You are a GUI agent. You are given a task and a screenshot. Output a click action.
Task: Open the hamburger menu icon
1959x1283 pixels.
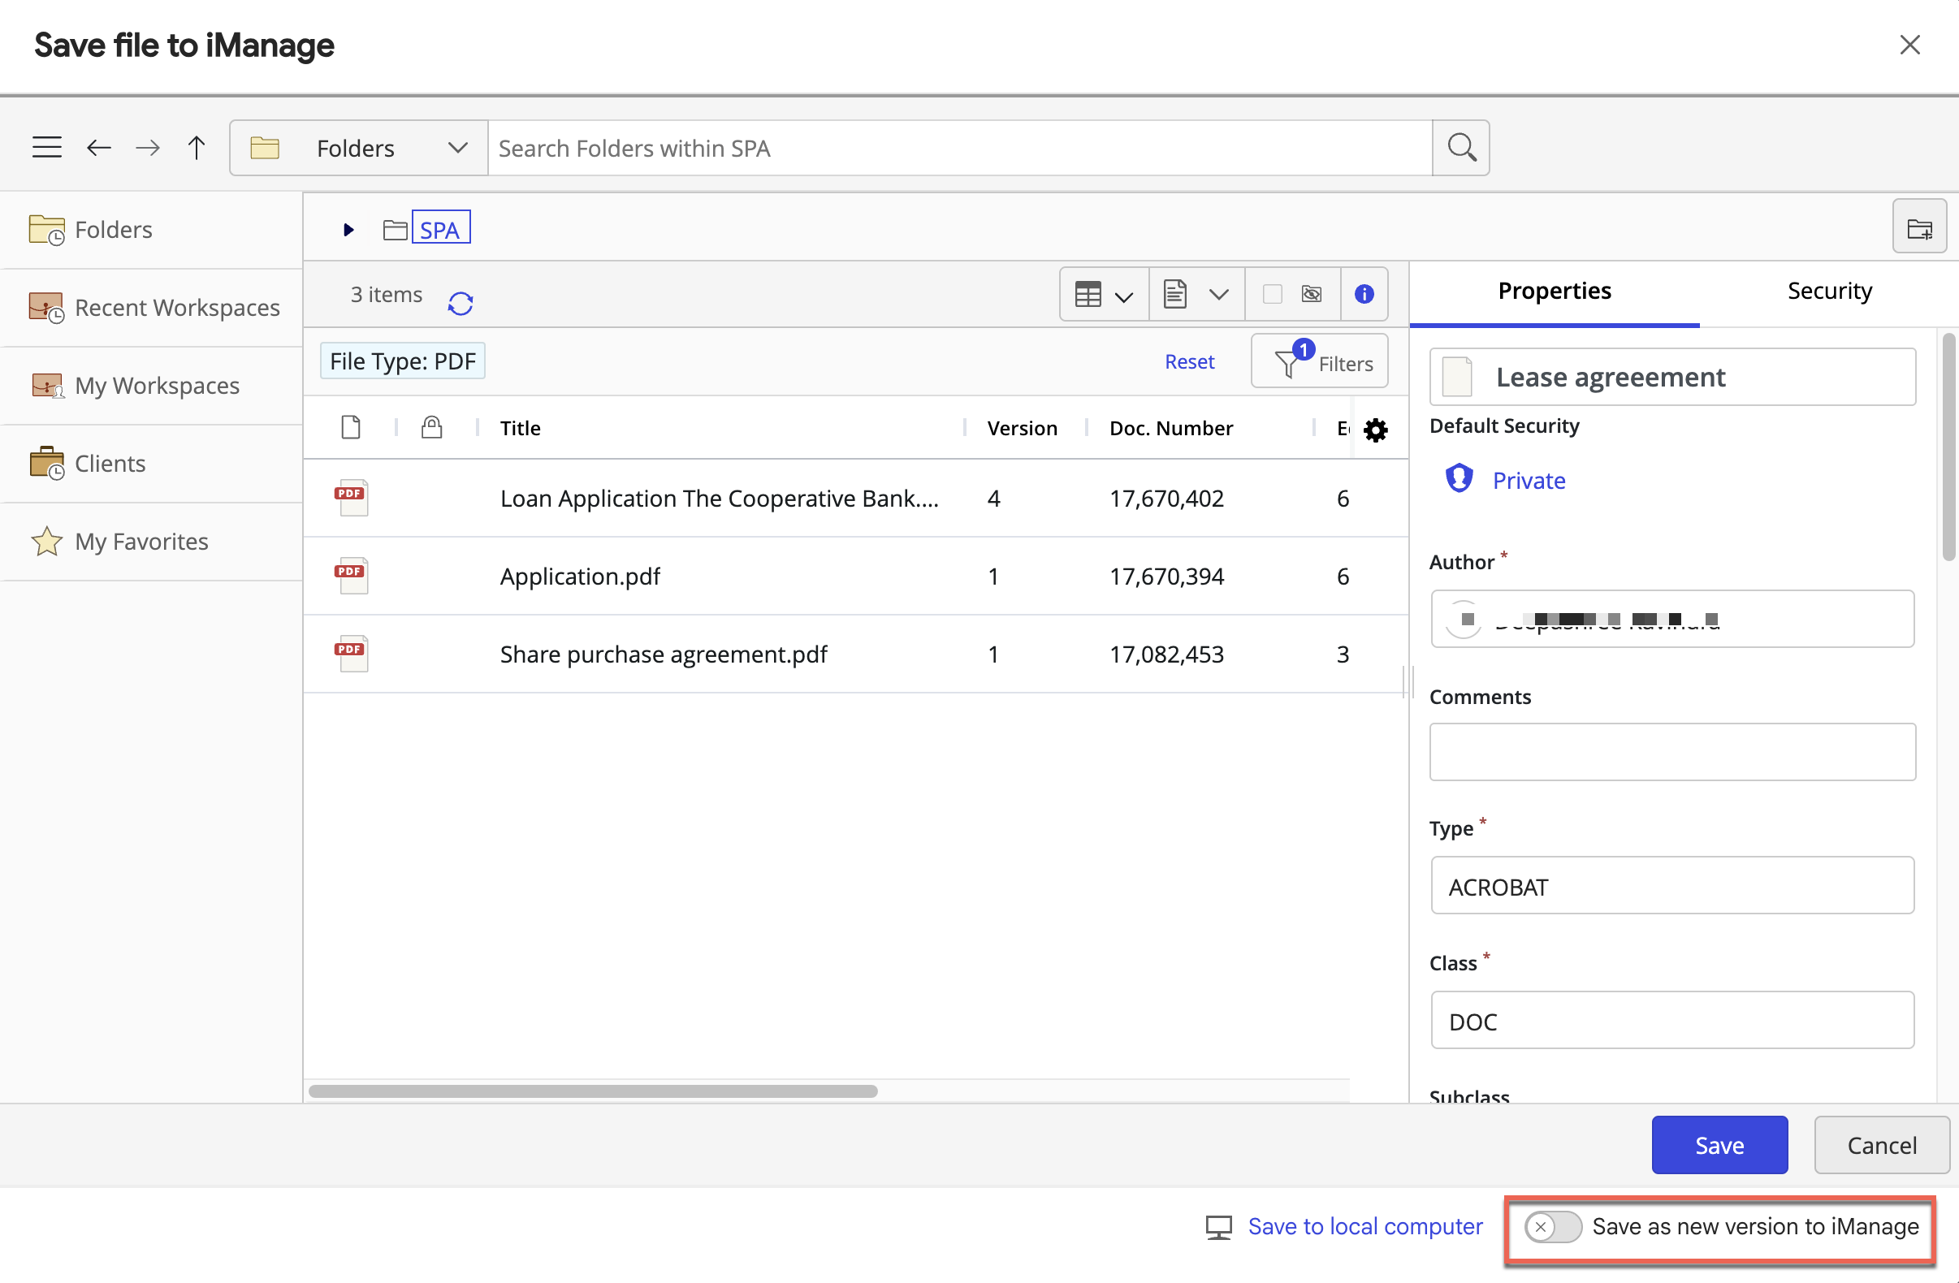click(46, 146)
